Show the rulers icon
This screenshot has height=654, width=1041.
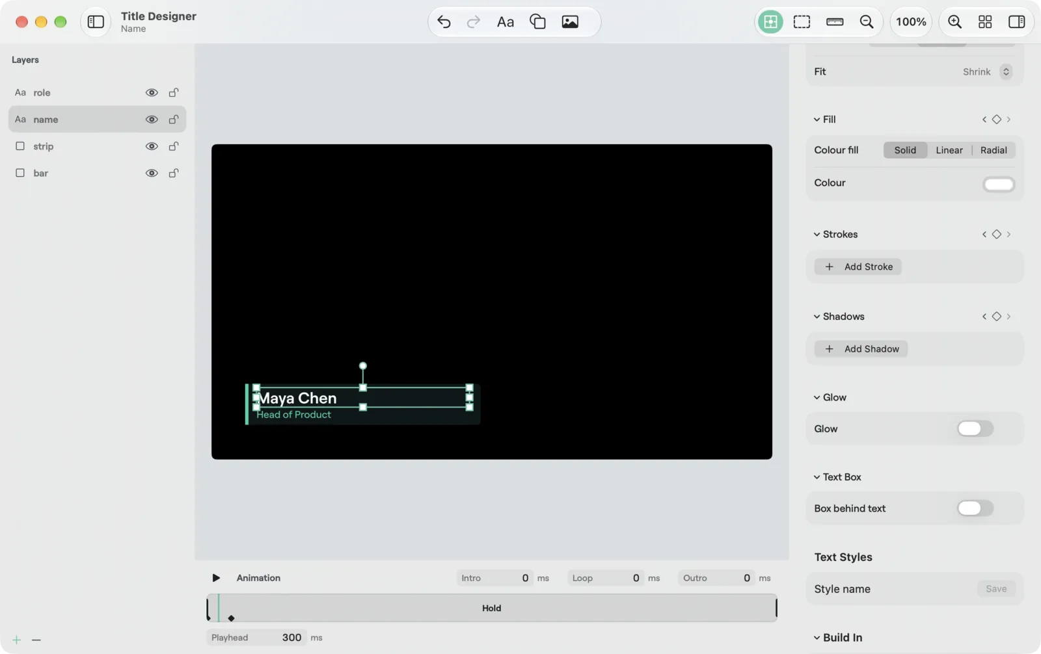pos(835,21)
